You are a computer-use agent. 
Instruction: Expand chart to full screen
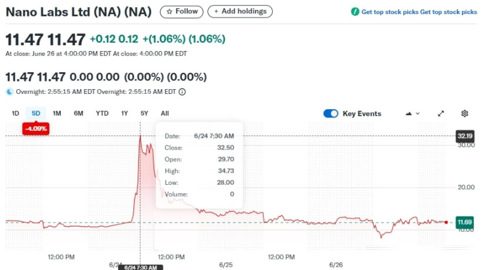(x=441, y=114)
